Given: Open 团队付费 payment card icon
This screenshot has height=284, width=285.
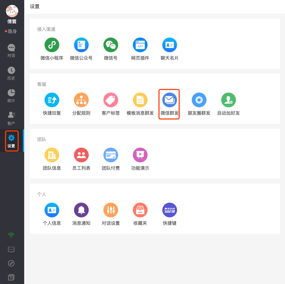Looking at the screenshot, I should click(111, 155).
